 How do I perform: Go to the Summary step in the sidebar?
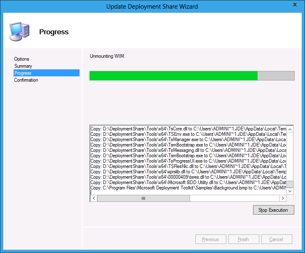(x=23, y=66)
